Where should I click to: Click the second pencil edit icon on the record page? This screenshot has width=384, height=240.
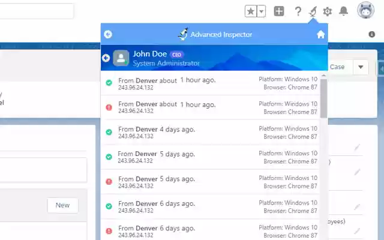tap(357, 172)
